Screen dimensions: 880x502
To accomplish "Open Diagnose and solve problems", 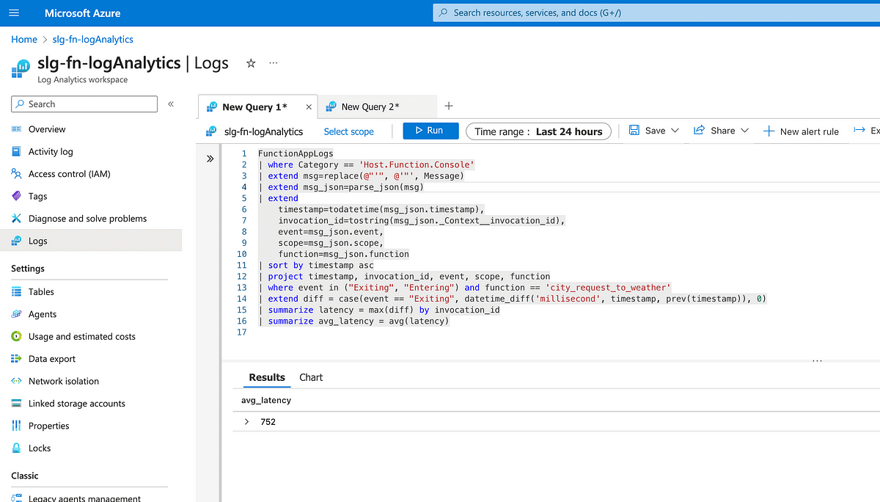I will click(x=87, y=219).
